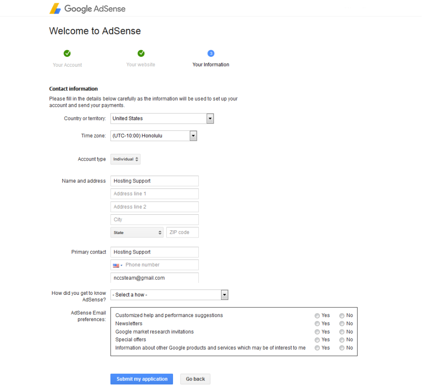Viewport: 427px width, 390px height.
Task: Open the Country or territory dropdown
Action: 162,119
